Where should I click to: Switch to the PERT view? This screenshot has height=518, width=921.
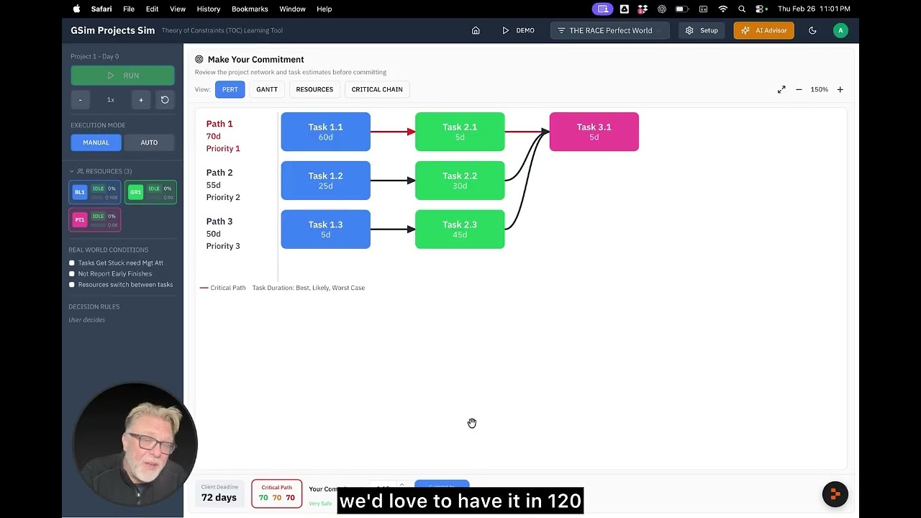(x=230, y=89)
